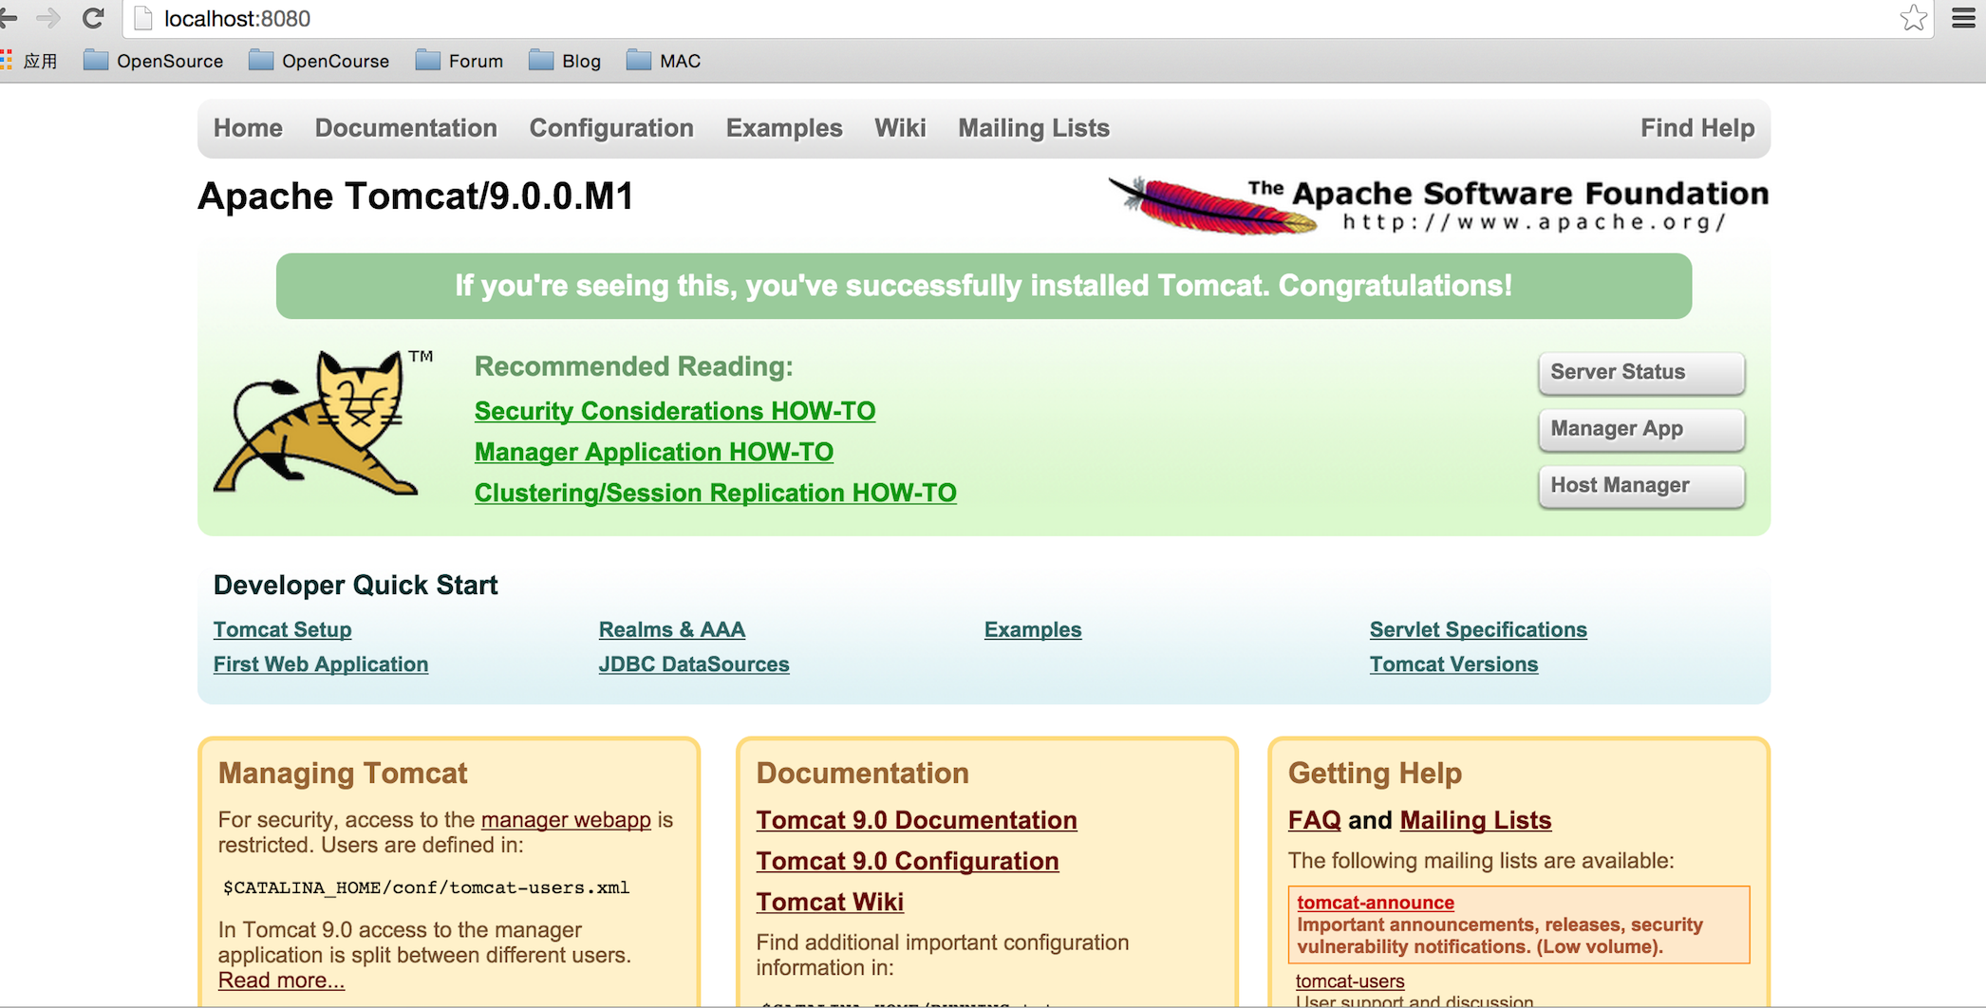1986x1008 pixels.
Task: Open the Chrome hamburger menu
Action: tap(1963, 18)
